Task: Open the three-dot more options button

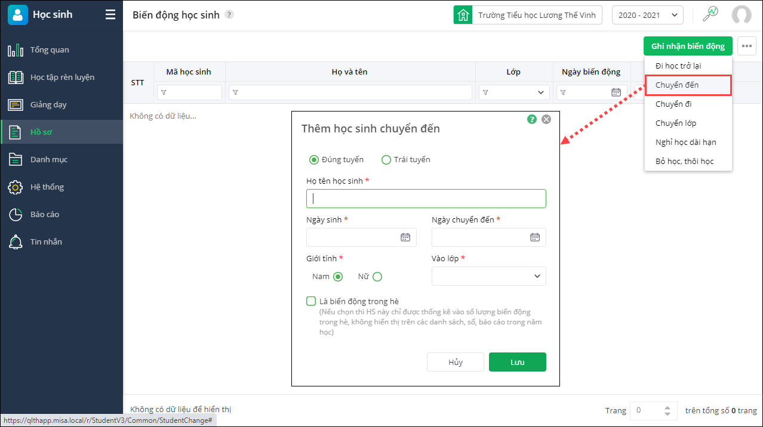Action: (747, 46)
